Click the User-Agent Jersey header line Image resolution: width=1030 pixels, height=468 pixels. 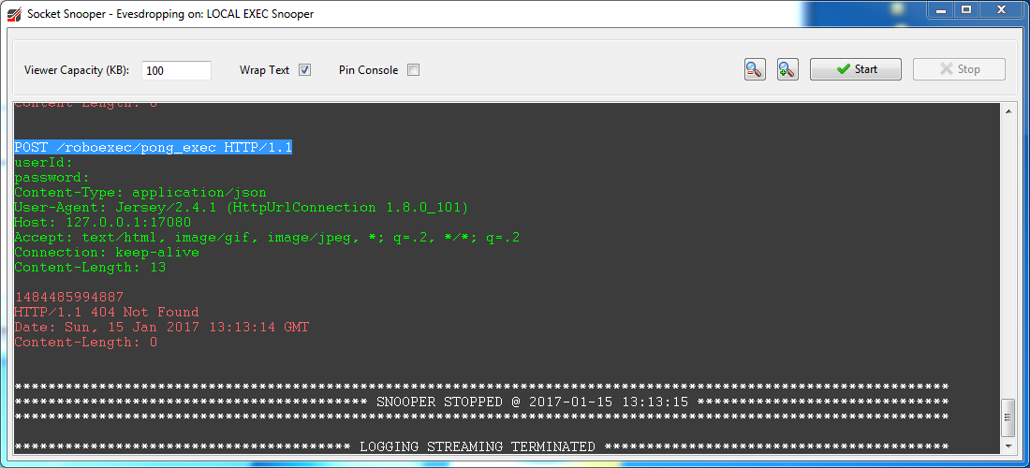(241, 208)
